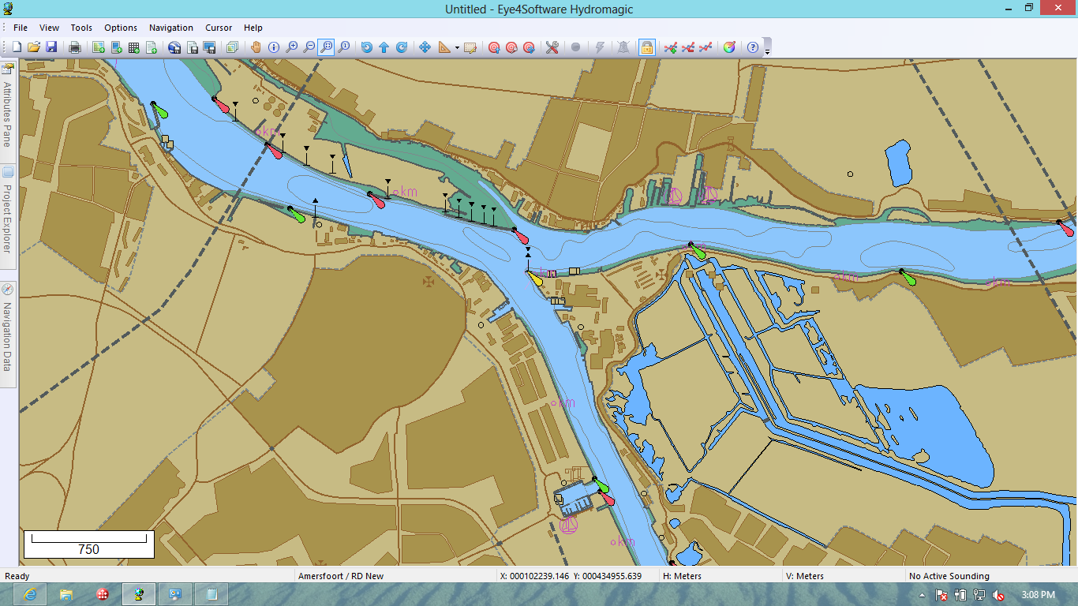Remove line point with minus icon
This screenshot has height=606, width=1078.
click(x=688, y=47)
